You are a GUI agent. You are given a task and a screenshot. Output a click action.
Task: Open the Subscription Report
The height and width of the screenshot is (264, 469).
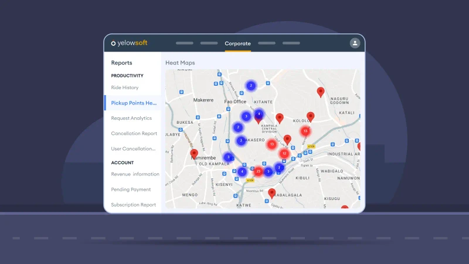(134, 205)
